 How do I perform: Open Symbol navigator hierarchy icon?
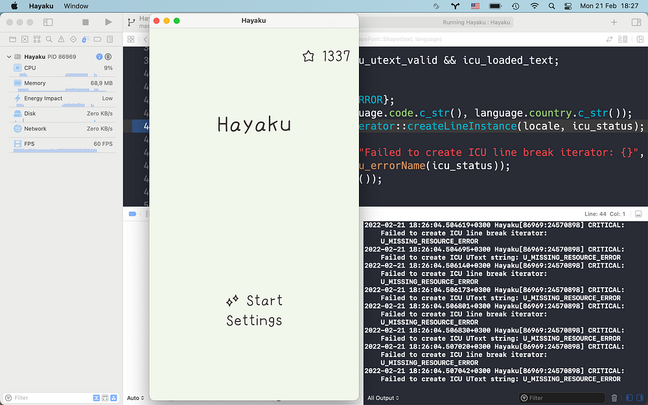pyautogui.click(x=37, y=40)
